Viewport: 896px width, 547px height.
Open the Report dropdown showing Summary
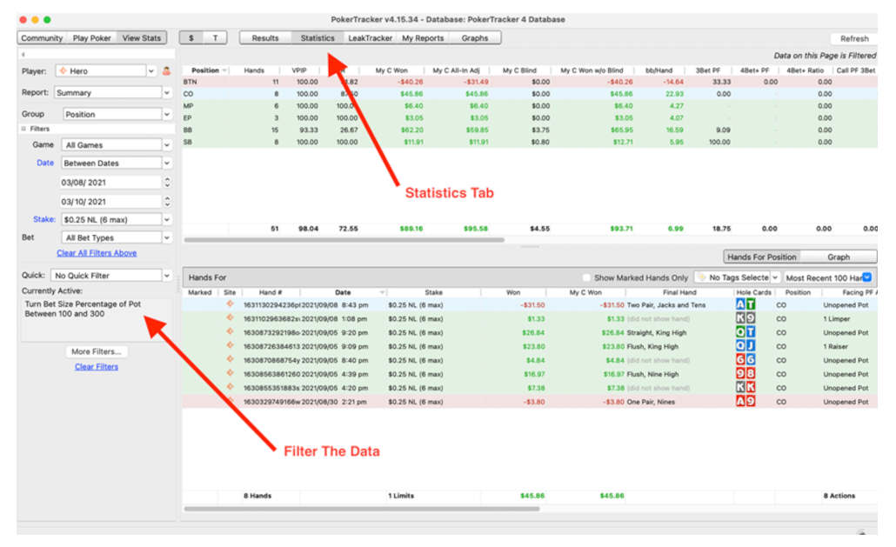[x=113, y=92]
